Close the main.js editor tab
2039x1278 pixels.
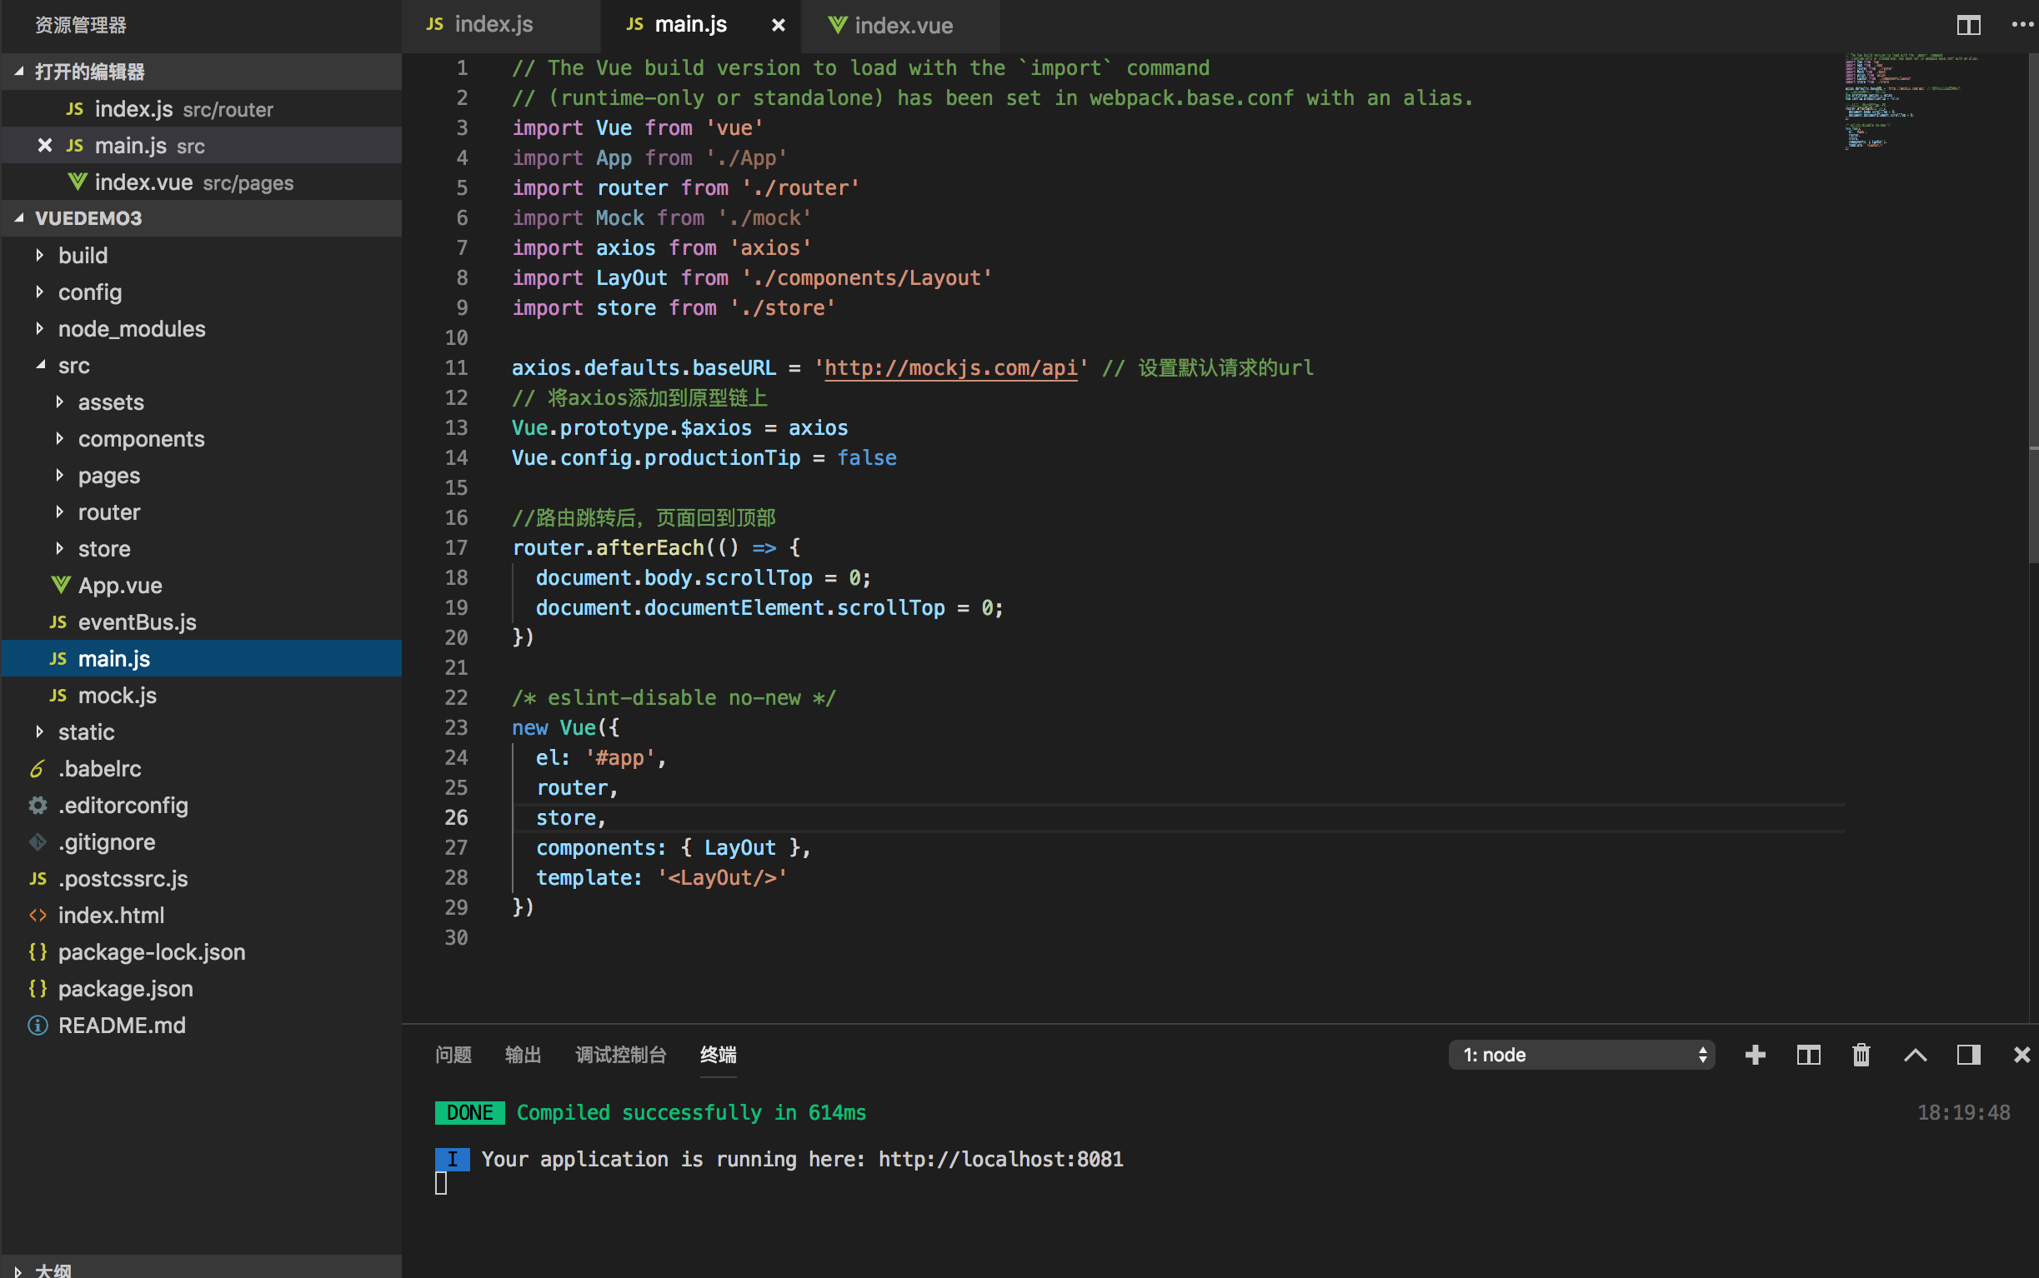(778, 25)
